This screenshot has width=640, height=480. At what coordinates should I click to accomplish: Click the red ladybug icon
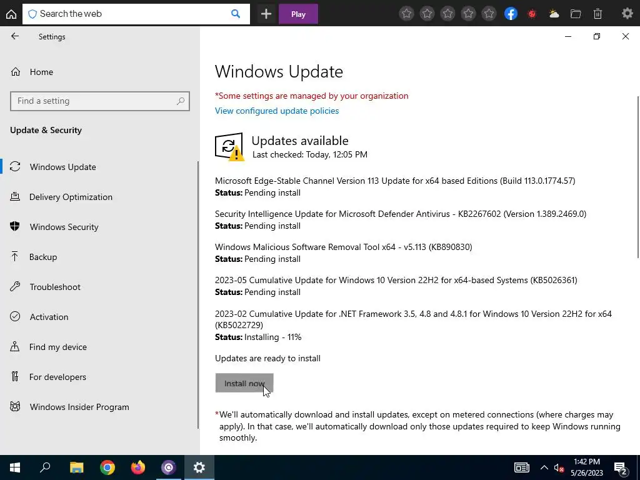pos(532,14)
